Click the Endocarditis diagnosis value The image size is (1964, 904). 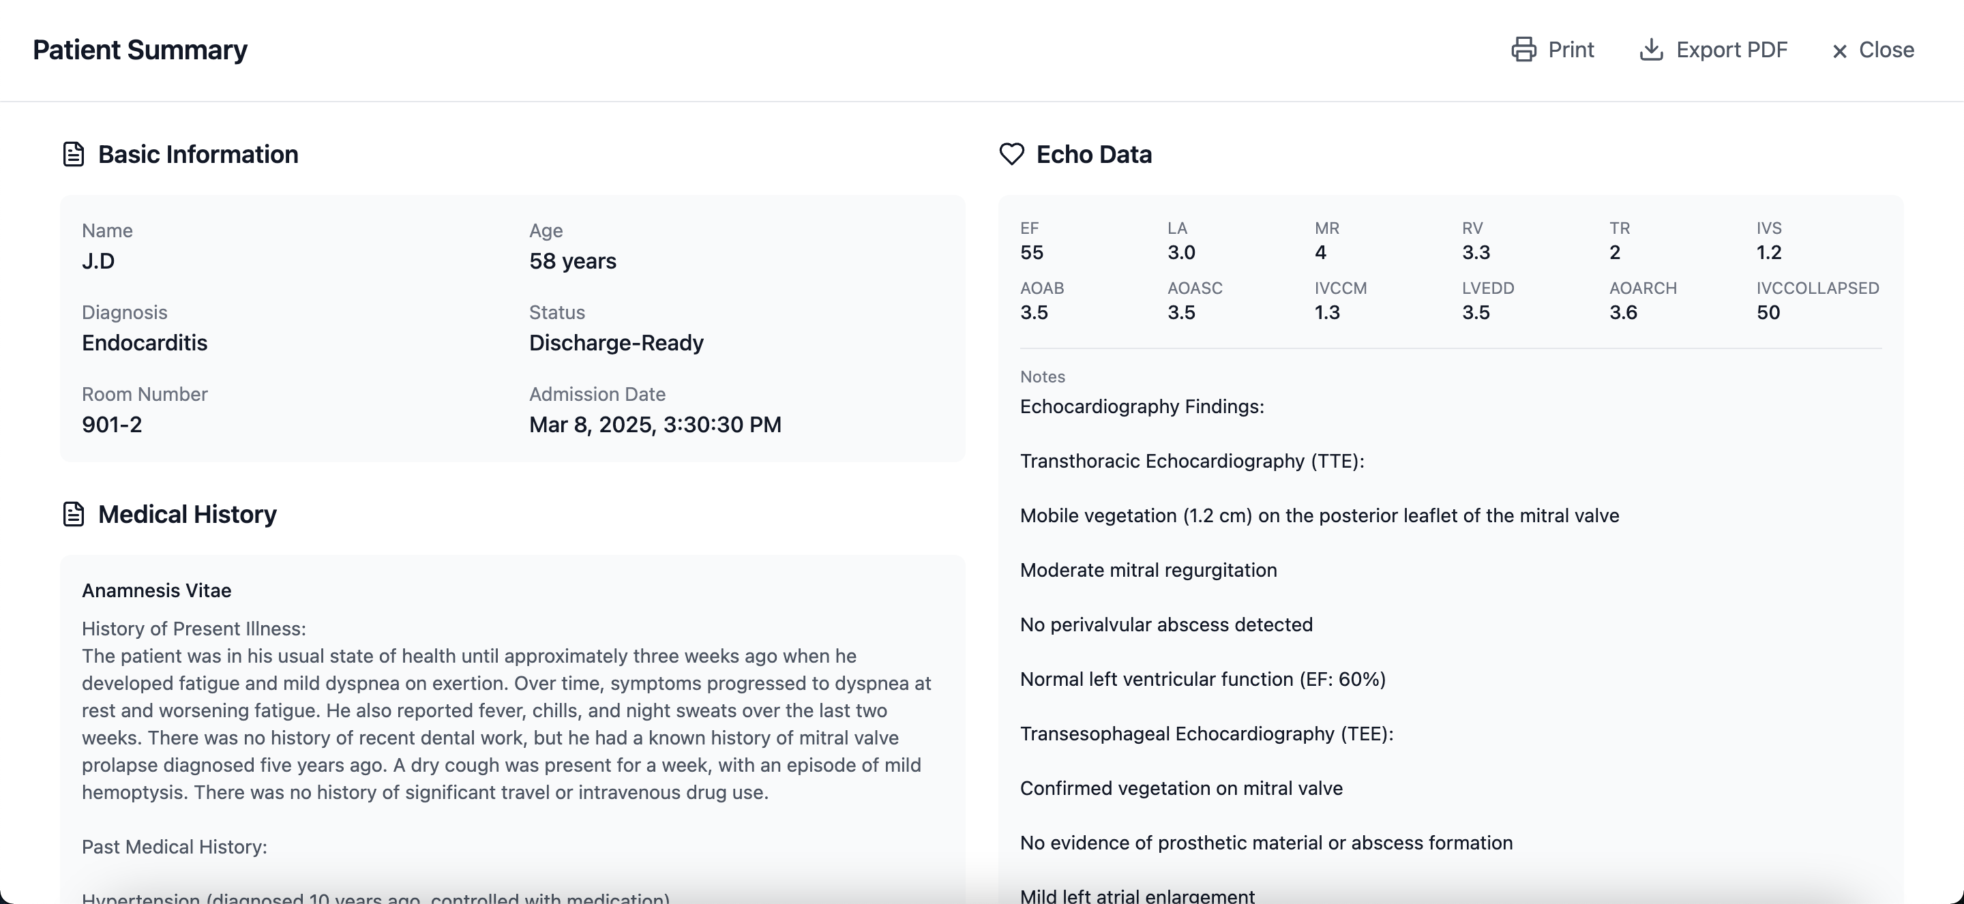coord(145,343)
